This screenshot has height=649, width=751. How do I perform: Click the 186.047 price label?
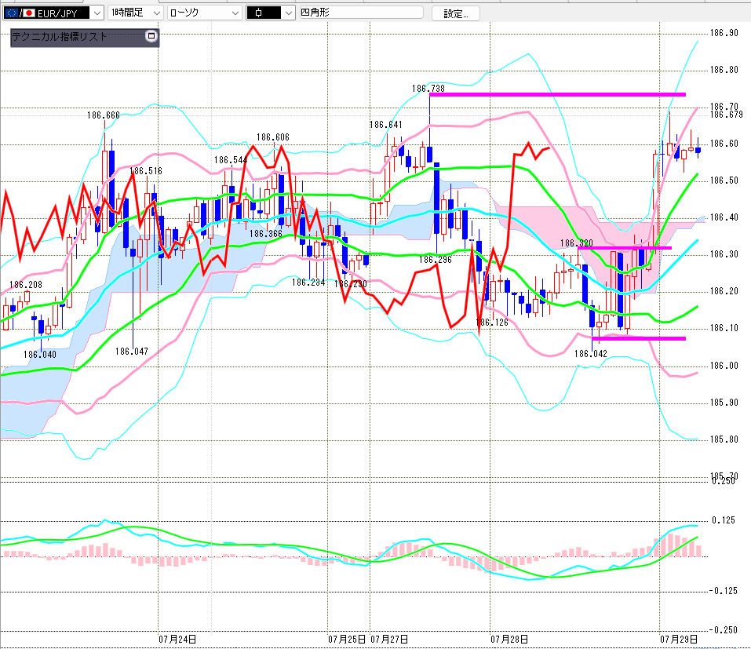point(132,352)
